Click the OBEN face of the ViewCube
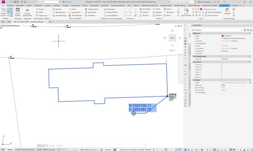 (x=172, y=38)
